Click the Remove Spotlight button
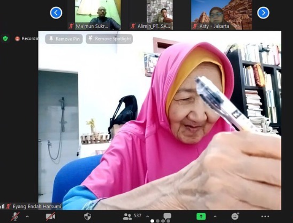Viewport: 293px width, 223px height. [109, 39]
